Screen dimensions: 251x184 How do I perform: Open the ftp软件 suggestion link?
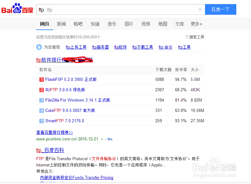pyautogui.click(x=120, y=47)
